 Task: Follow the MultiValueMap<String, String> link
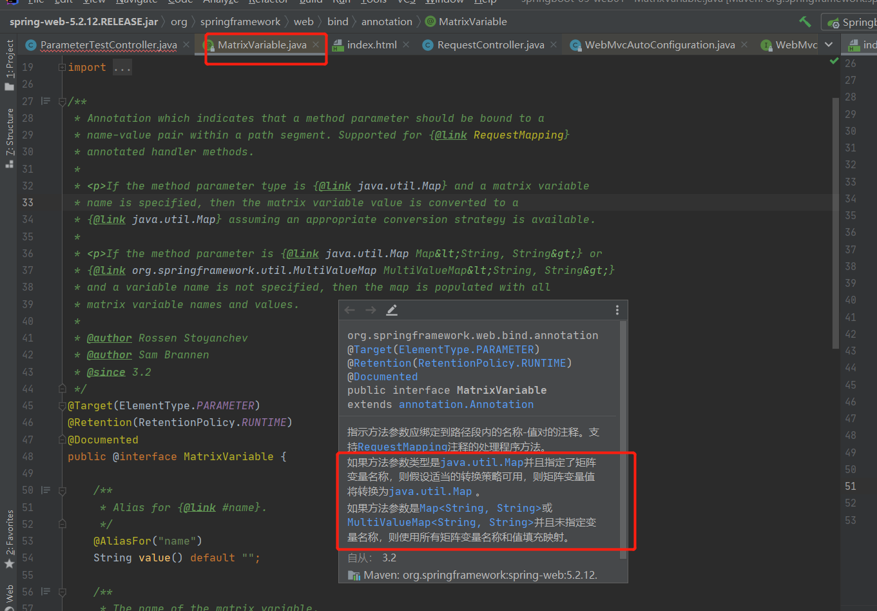pos(441,522)
